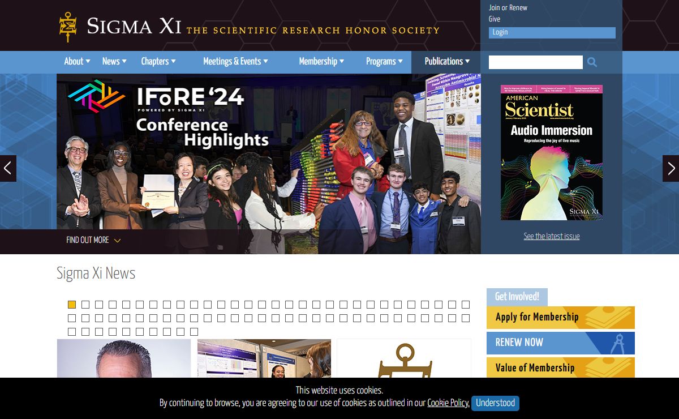Screen dimensions: 679x419
Task: Advance to next carousel slide
Action: click(671, 169)
